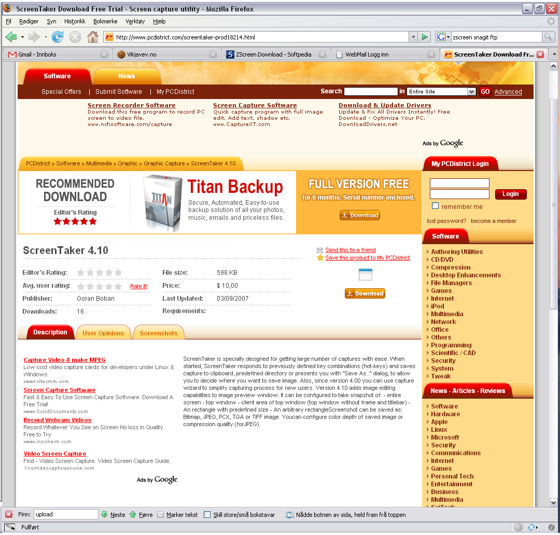560x535 pixels.
Task: Click the activity throbber icon on menu bar
Action: pyautogui.click(x=551, y=21)
